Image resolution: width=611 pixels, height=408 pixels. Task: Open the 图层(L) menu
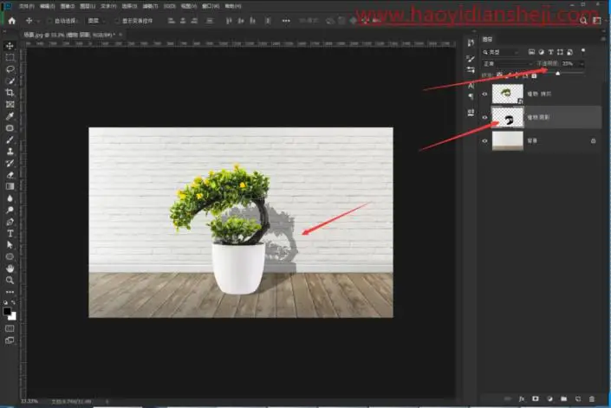pos(88,6)
